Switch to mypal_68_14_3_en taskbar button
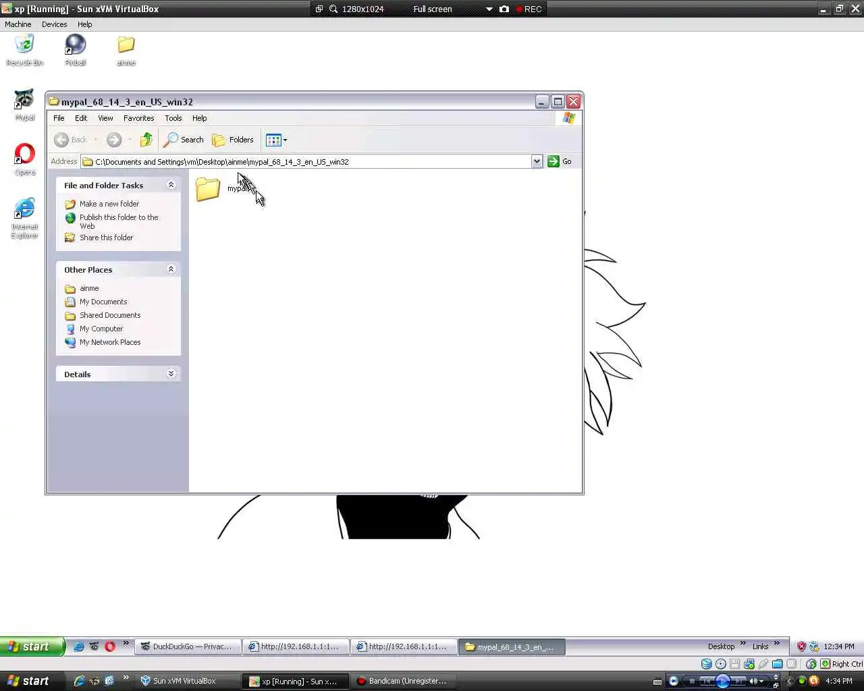 (512, 646)
